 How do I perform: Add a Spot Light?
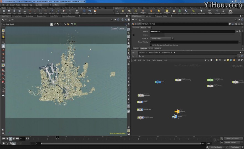click(x=129, y=12)
